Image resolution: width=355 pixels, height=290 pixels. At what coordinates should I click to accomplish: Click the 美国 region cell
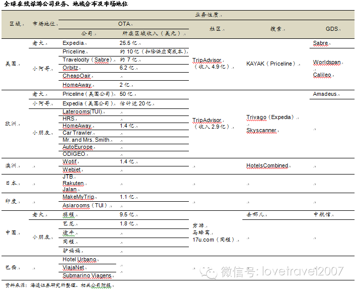pos(11,64)
